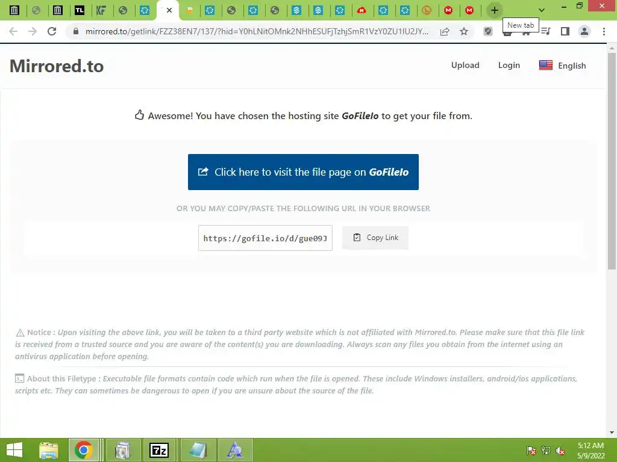Click the 'OR YOU MAY COPY/PASTE' text
Viewport: 617px width, 462px height.
point(303,209)
